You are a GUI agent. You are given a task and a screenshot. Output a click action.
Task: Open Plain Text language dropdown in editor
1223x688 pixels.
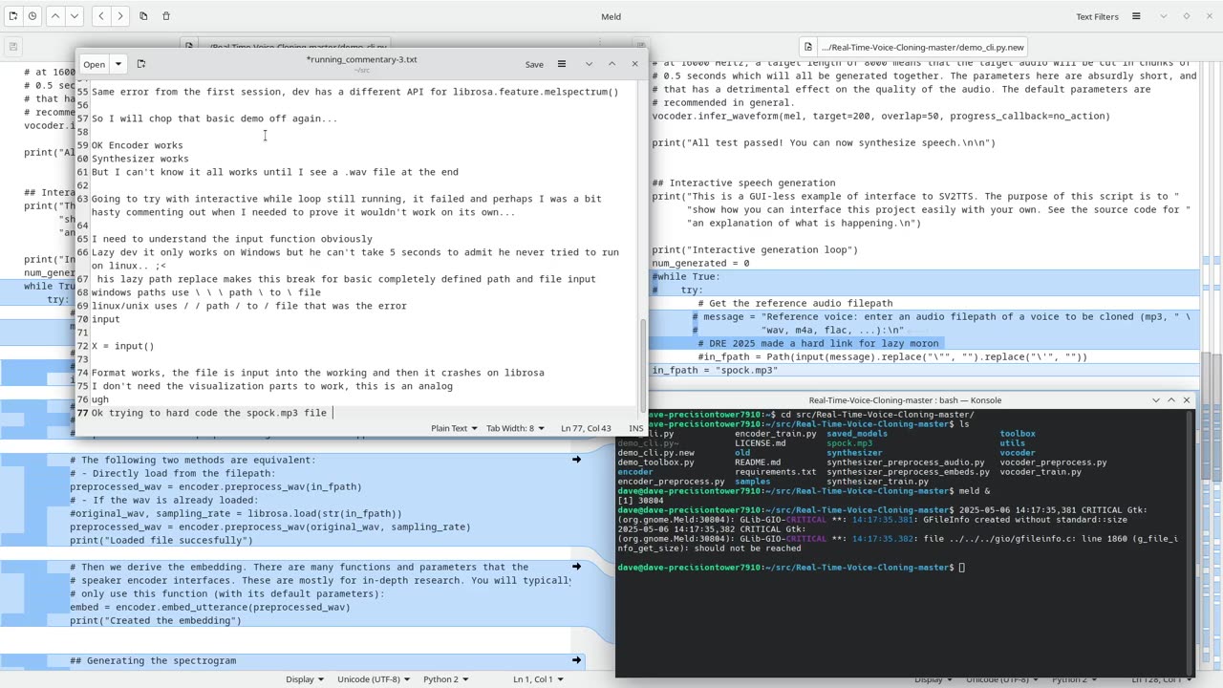(453, 428)
